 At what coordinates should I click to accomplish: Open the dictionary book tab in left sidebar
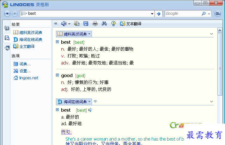tap(7, 28)
